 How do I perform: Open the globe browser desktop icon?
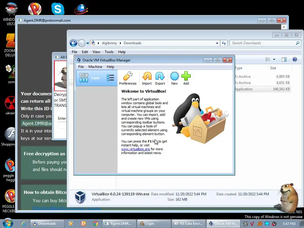tap(81, 9)
